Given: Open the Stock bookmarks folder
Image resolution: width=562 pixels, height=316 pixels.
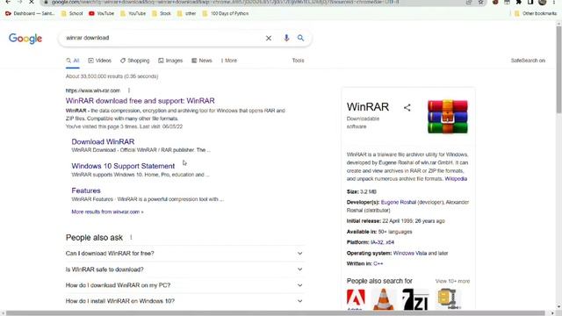Looking at the screenshot, I should tap(162, 14).
